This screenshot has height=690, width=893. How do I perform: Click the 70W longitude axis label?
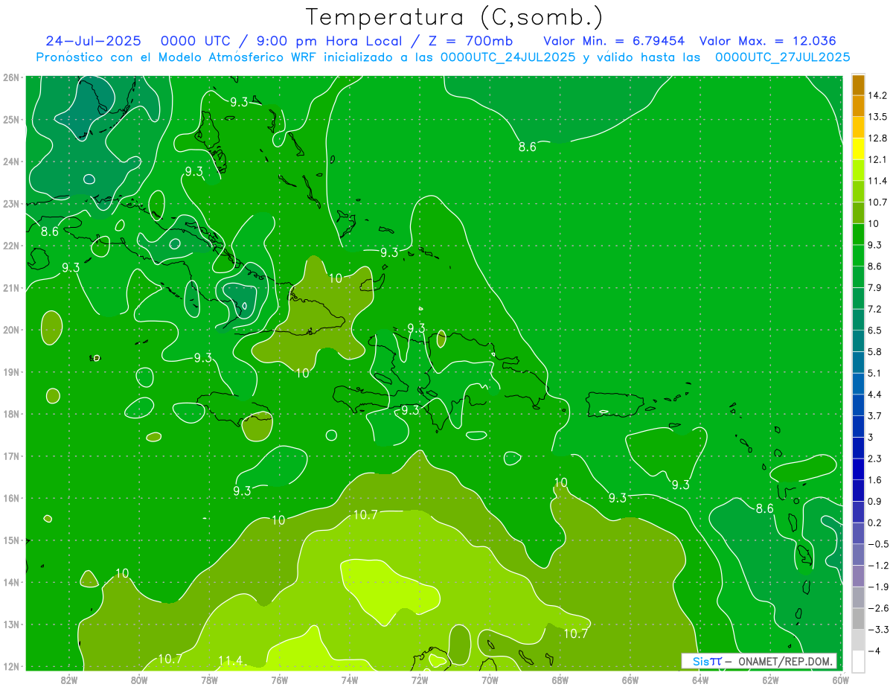[490, 680]
